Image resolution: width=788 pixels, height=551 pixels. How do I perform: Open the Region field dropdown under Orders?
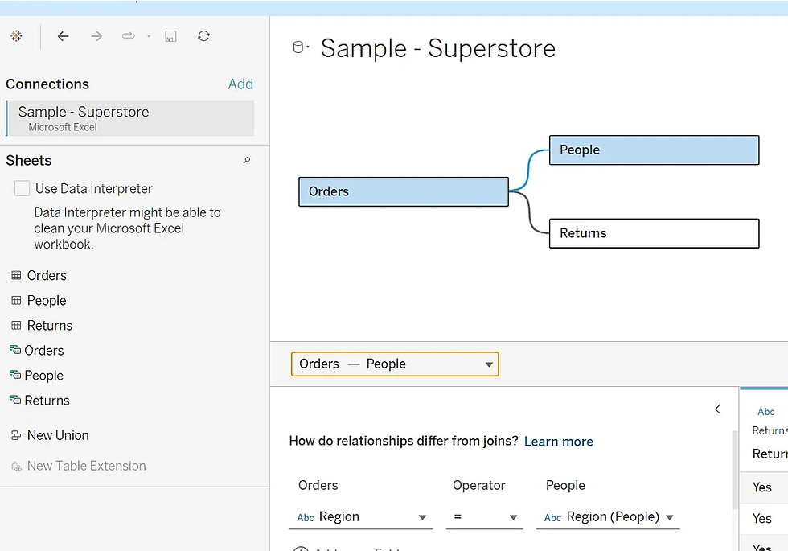[421, 517]
